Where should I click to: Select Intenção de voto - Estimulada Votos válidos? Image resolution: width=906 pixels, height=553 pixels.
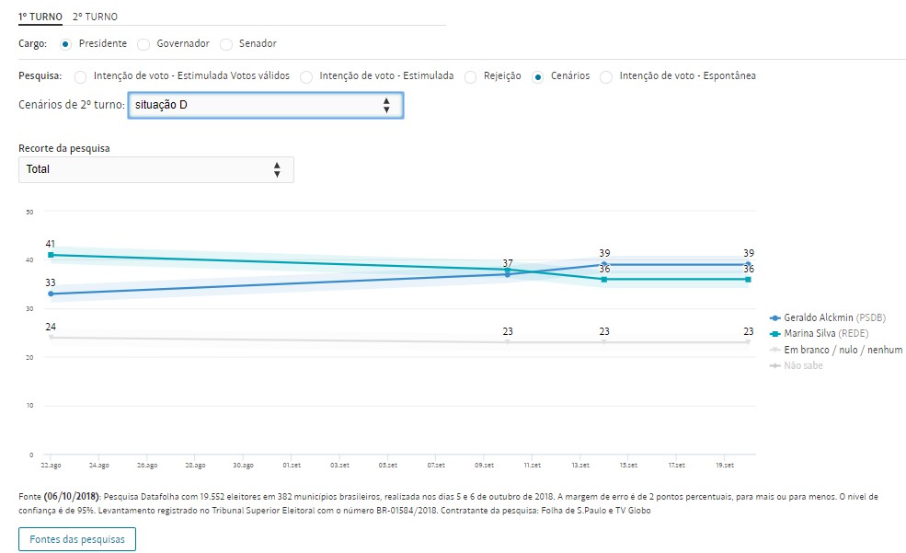coord(81,76)
